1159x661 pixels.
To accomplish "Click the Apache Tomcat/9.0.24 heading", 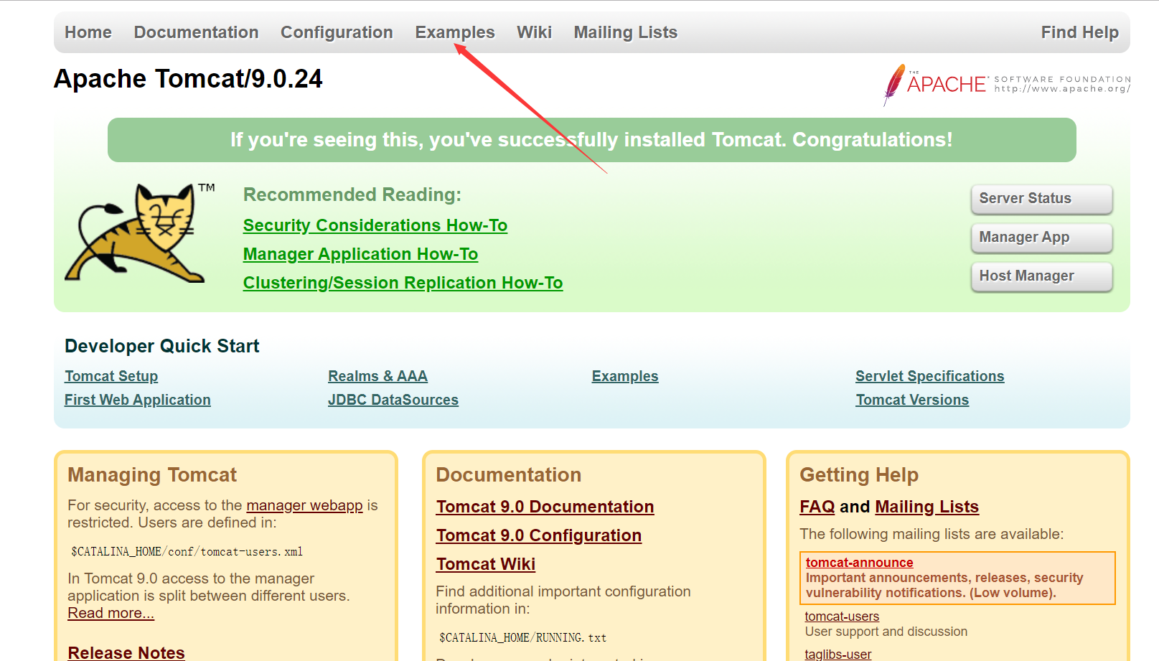I will point(188,79).
